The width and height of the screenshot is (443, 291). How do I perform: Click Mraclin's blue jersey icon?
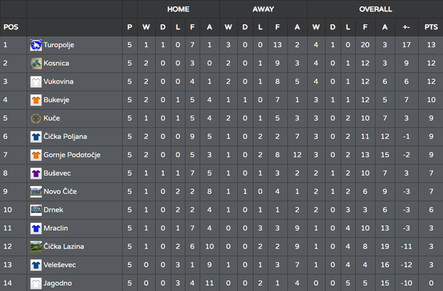(36, 228)
